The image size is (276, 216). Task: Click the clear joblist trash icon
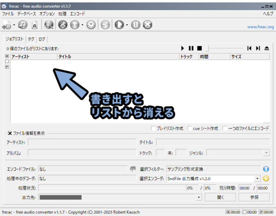(34, 25)
